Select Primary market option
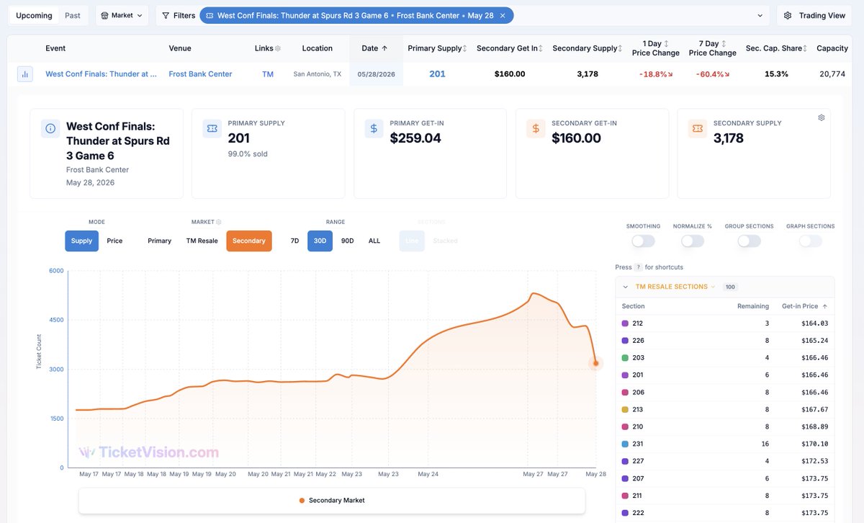 pyautogui.click(x=159, y=241)
